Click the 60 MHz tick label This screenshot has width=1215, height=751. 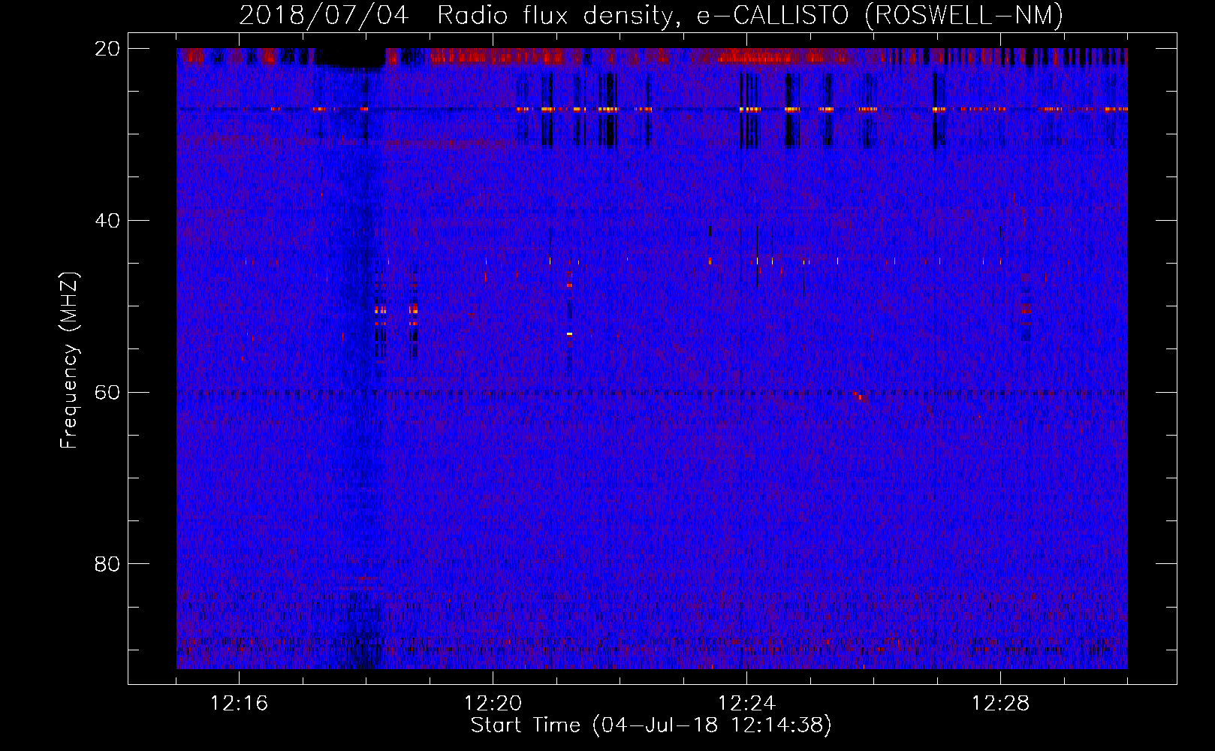(107, 393)
